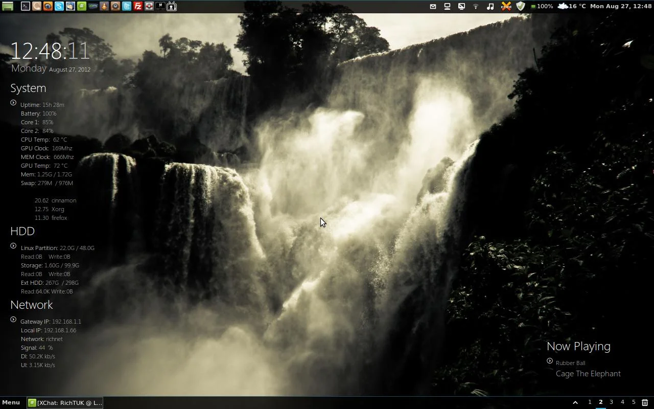Screen dimensions: 654x409
Task: Click the XChat tray icon
Action: tap(506, 6)
